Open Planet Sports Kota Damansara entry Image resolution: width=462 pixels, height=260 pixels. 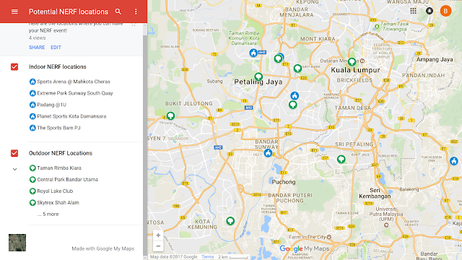tap(71, 116)
